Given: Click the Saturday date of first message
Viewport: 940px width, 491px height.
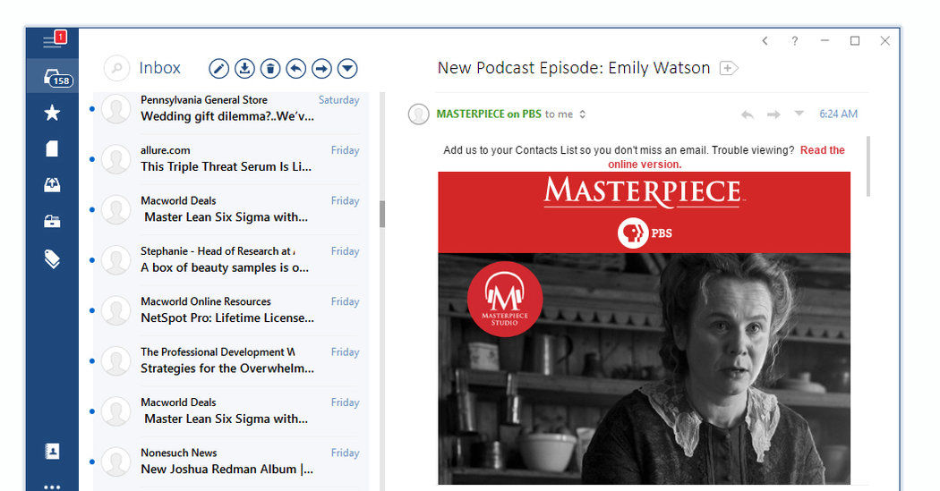Looking at the screenshot, I should 338,100.
